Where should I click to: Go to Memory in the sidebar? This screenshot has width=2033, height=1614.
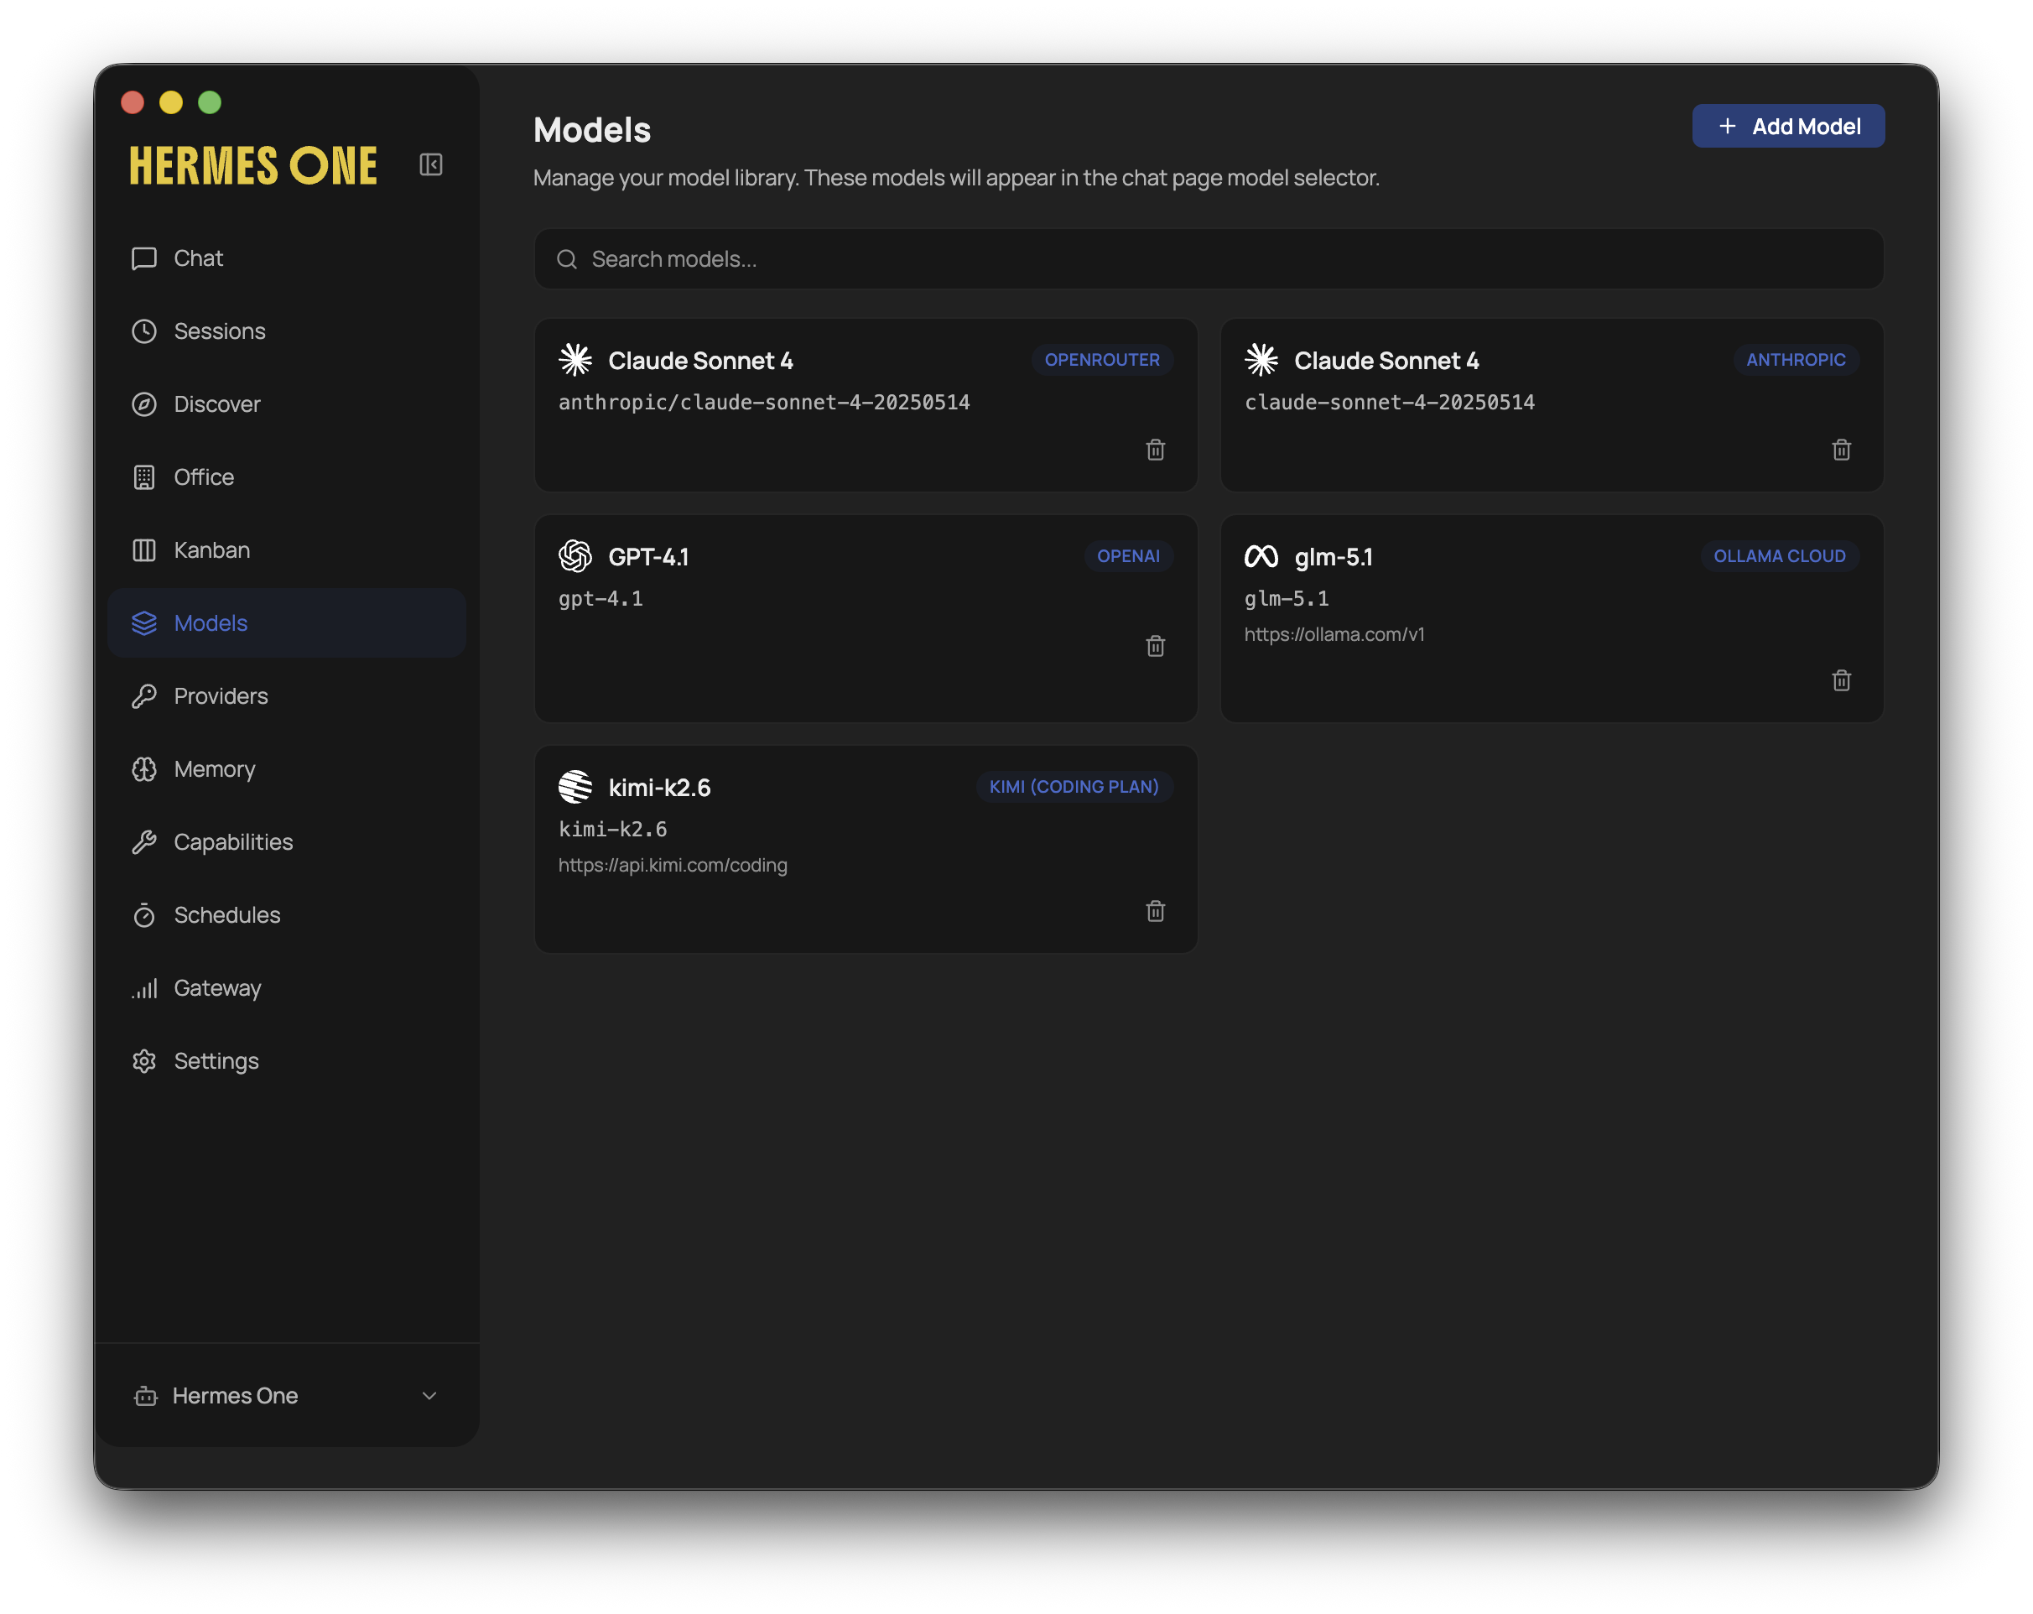[x=287, y=768]
